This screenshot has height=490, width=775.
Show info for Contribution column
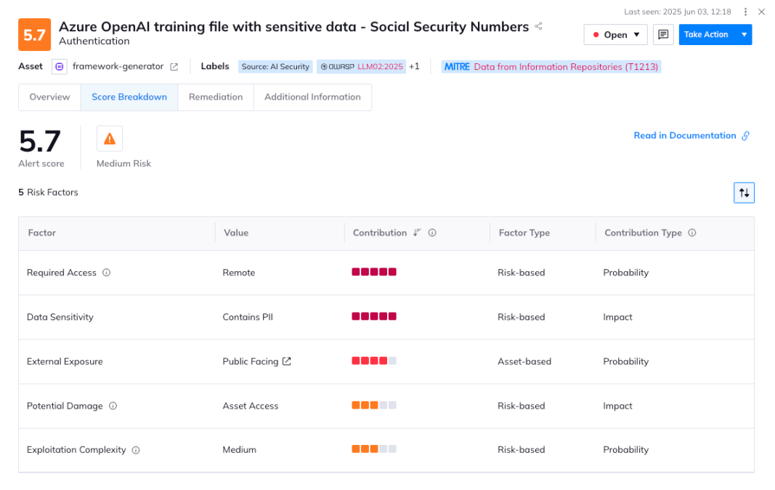pos(432,233)
